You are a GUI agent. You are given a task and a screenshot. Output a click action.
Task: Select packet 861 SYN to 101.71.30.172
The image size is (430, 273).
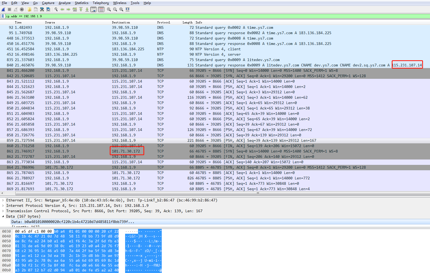pyautogui.click(x=215, y=151)
